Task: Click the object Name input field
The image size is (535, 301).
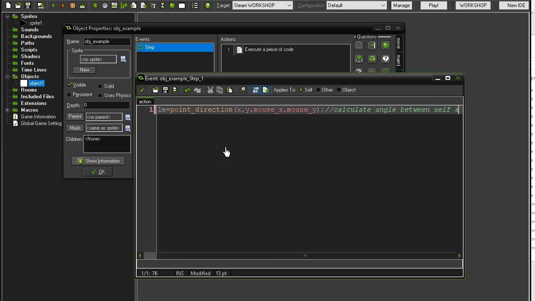Action: coord(107,41)
